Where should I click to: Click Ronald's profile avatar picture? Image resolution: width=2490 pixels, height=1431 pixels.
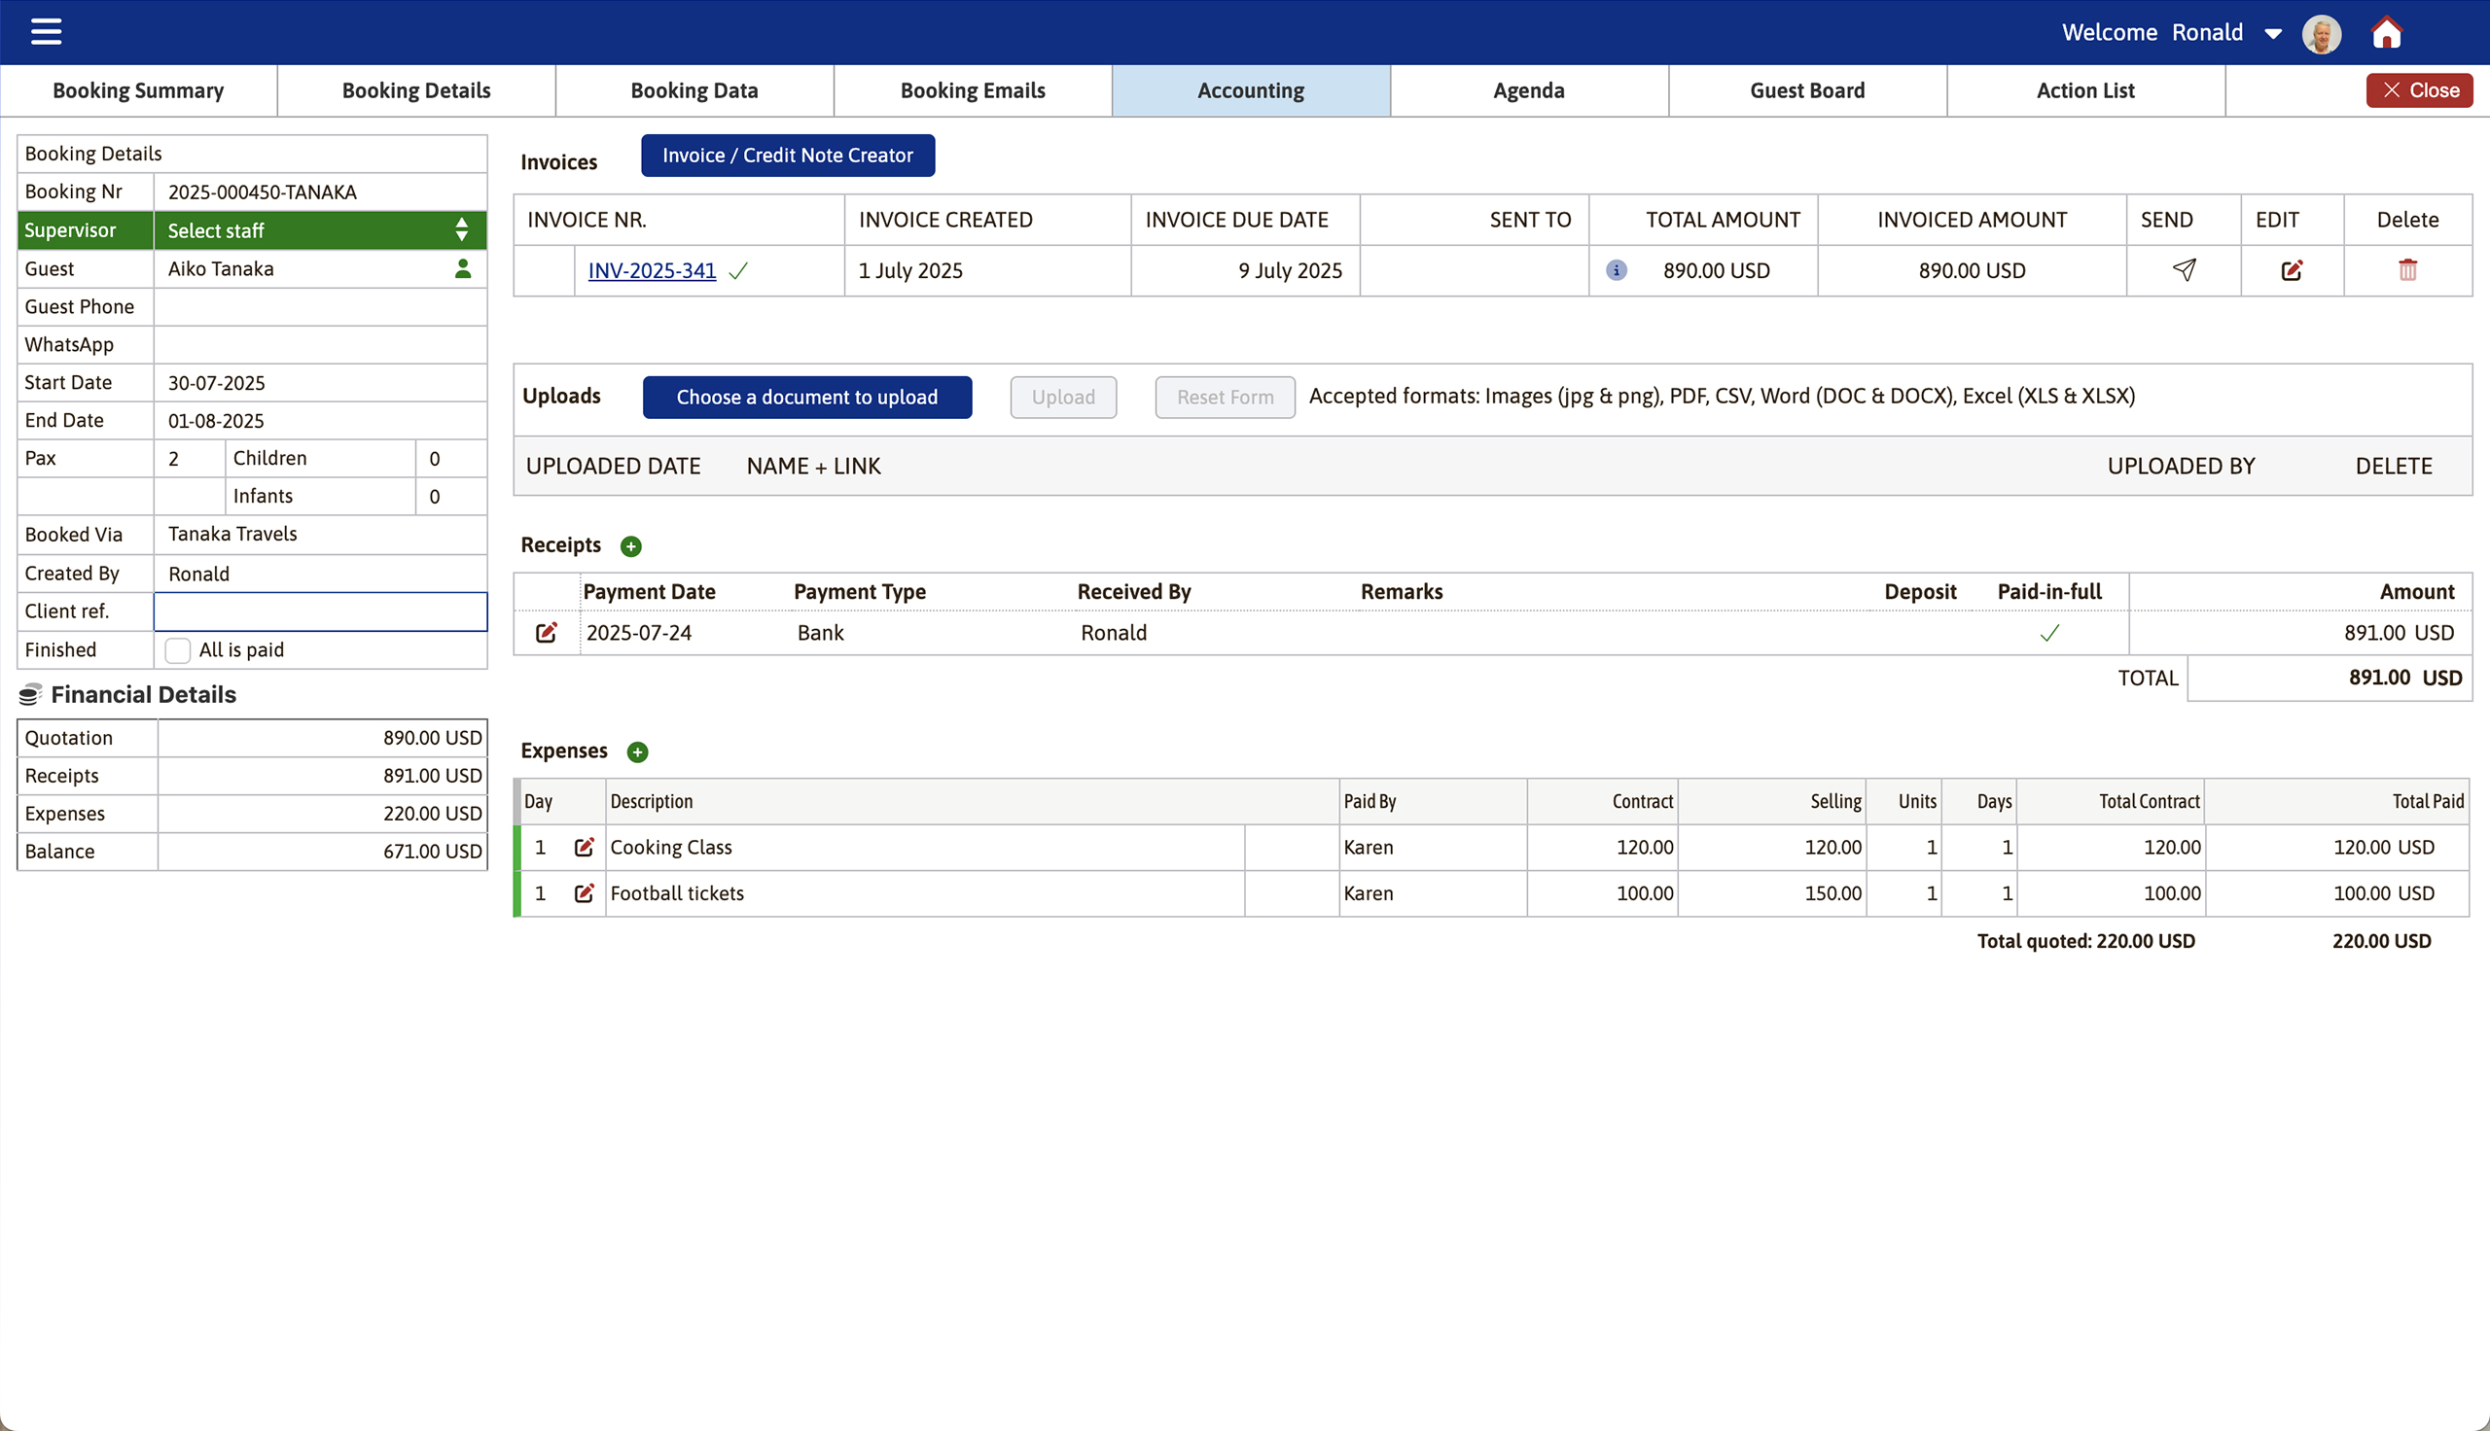click(2321, 32)
